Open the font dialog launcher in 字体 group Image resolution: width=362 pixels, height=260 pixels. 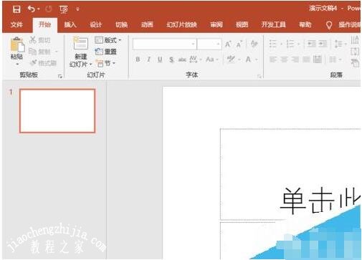pos(259,76)
